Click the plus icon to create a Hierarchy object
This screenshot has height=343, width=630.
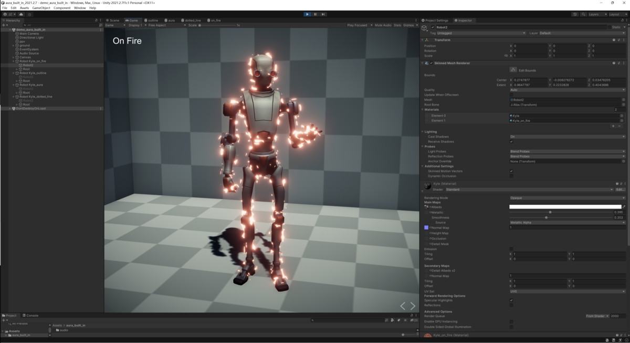pos(4,25)
